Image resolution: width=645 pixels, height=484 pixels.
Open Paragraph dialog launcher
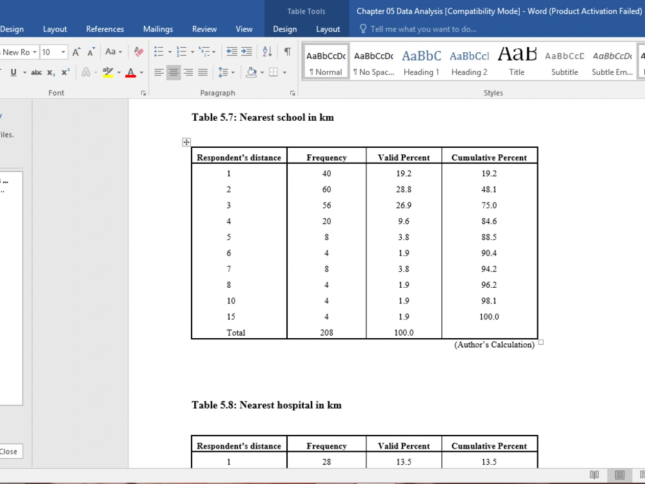click(x=292, y=94)
